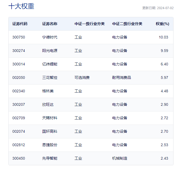Select the name 恩捷股份
This screenshot has width=188, height=172.
[x=50, y=145]
